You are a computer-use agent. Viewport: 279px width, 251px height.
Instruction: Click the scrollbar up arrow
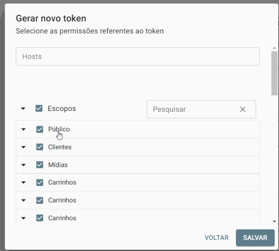tap(274, 48)
